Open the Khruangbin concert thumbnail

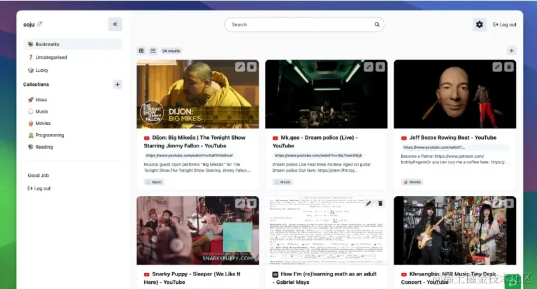click(455, 231)
